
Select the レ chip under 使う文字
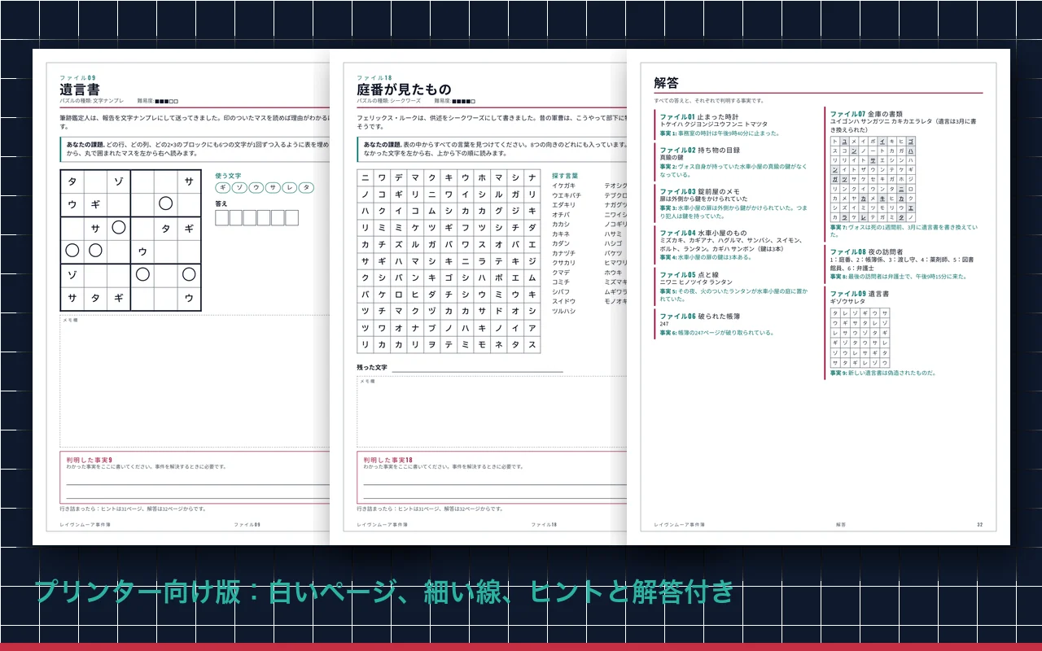pos(290,187)
